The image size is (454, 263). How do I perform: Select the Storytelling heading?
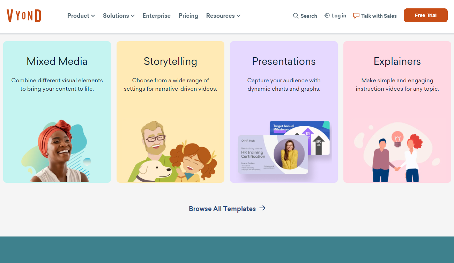tap(170, 61)
